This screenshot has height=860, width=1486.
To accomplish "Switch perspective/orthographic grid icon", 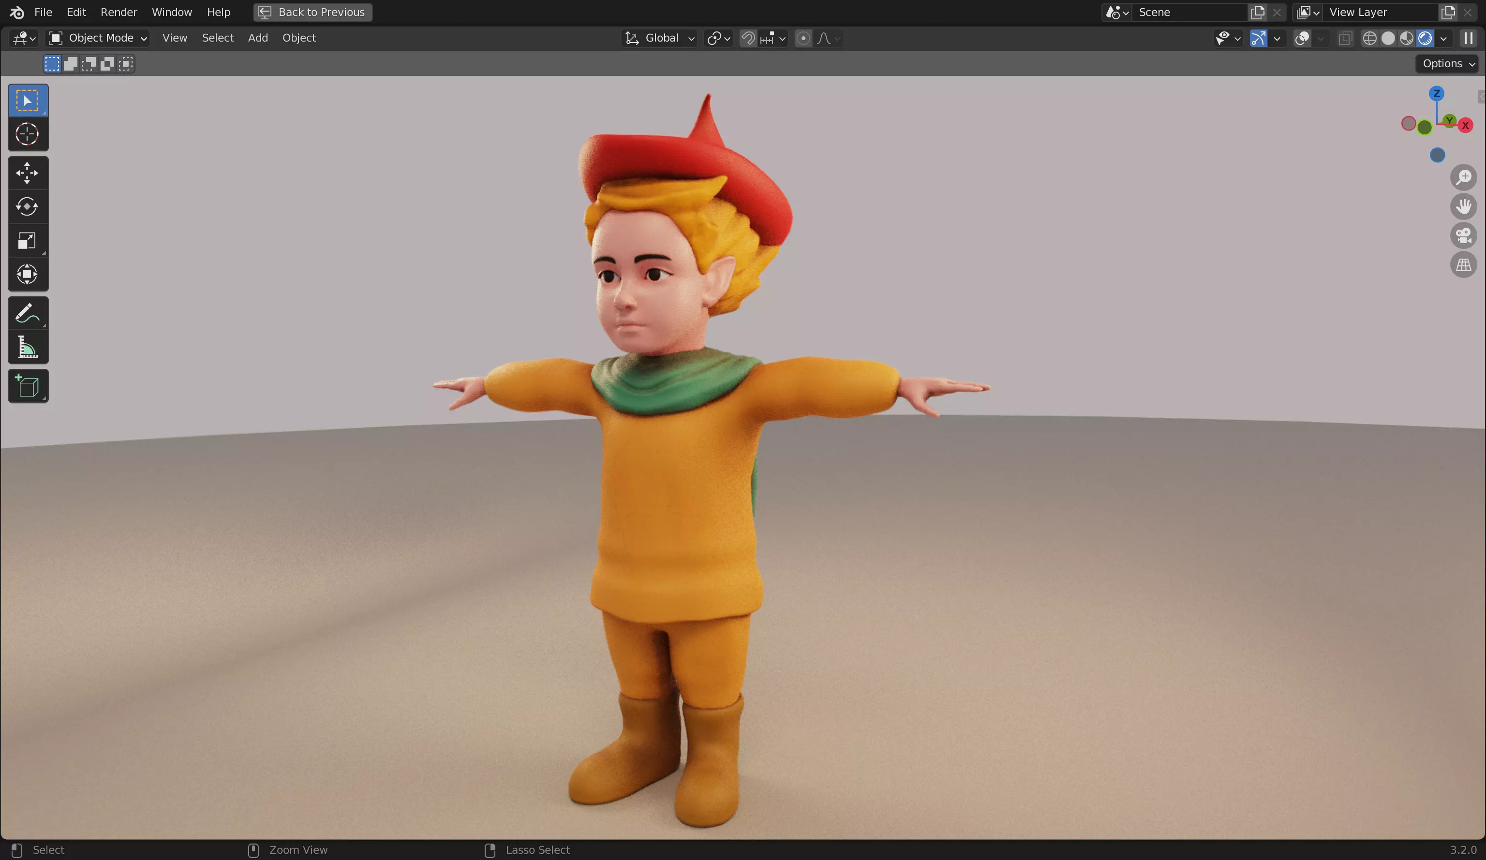I will [1464, 265].
